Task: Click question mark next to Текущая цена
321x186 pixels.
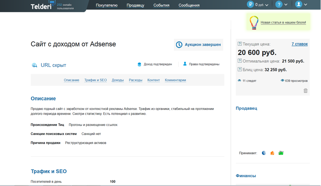Action: tap(240, 44)
